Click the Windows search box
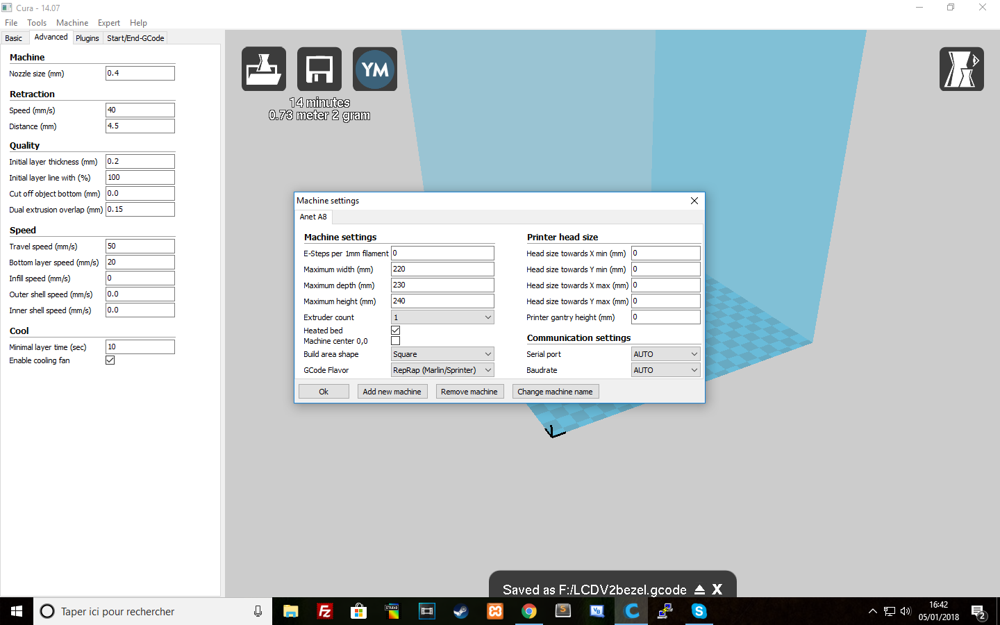 point(153,611)
